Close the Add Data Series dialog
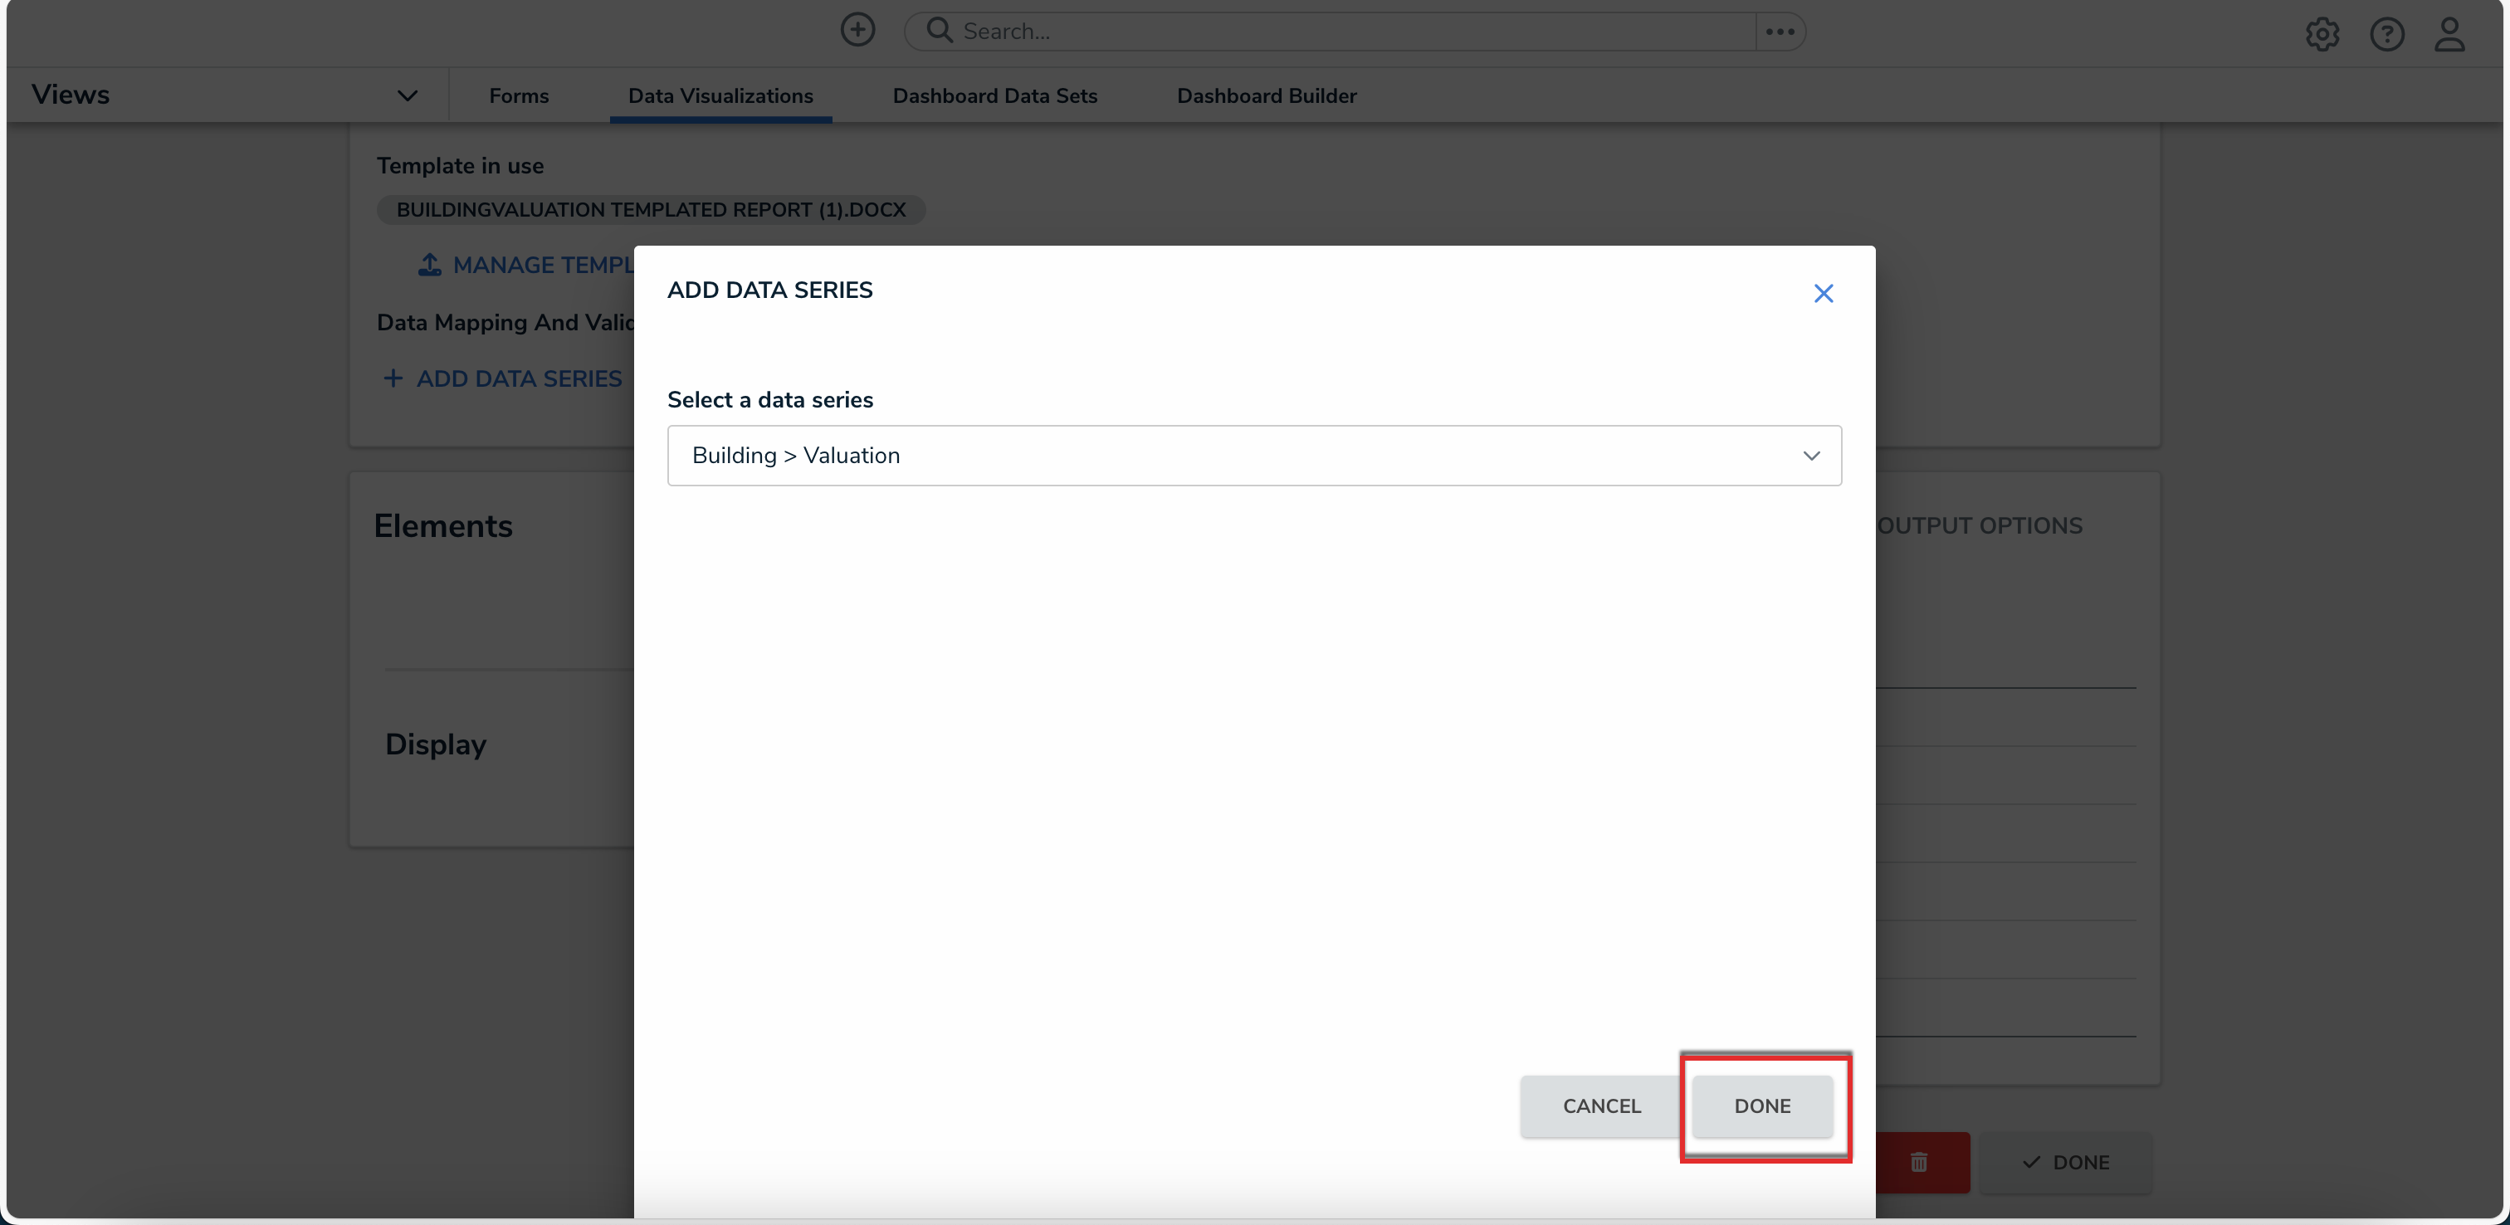This screenshot has height=1225, width=2510. point(1823,293)
